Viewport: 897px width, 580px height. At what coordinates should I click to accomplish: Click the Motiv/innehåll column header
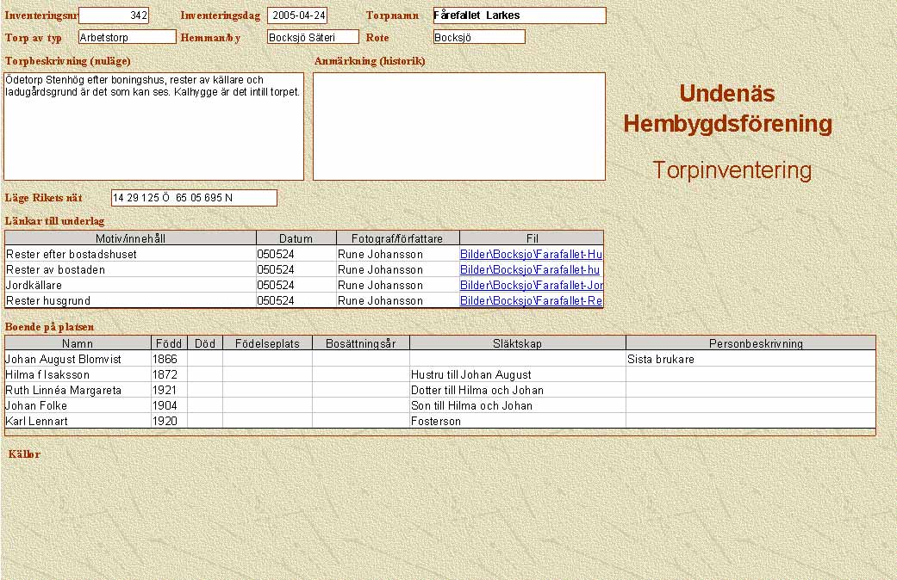click(130, 238)
